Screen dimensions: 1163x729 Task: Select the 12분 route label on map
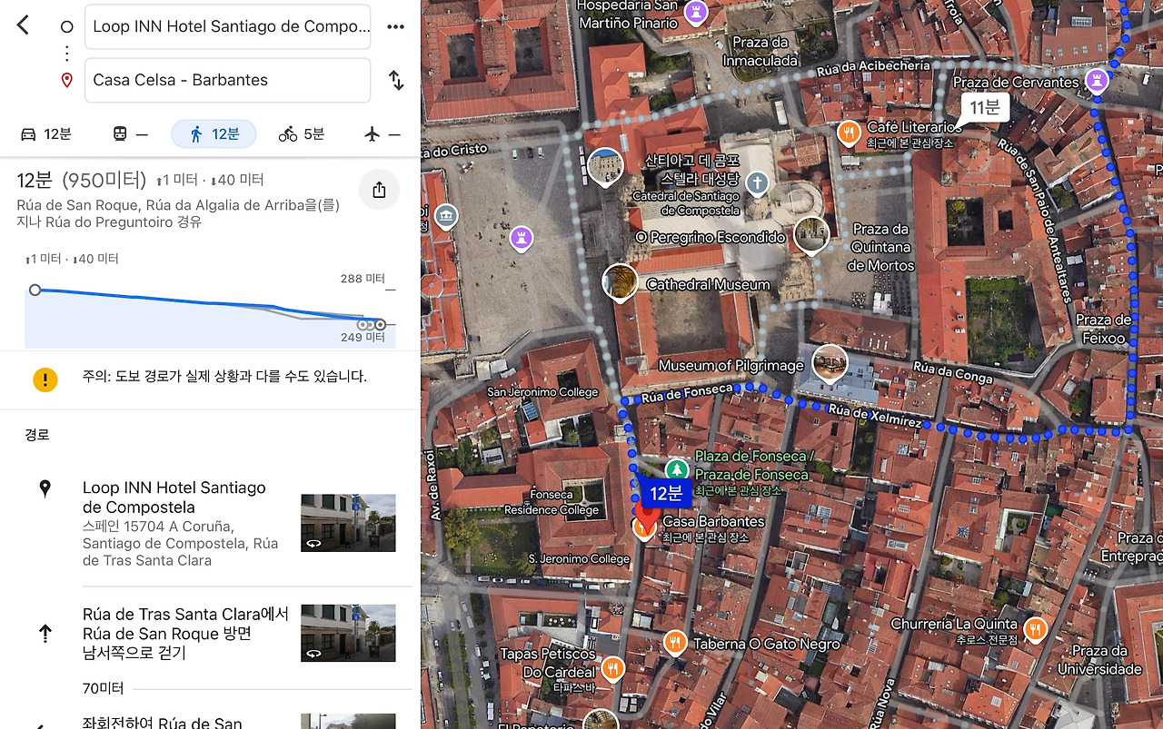click(x=666, y=493)
